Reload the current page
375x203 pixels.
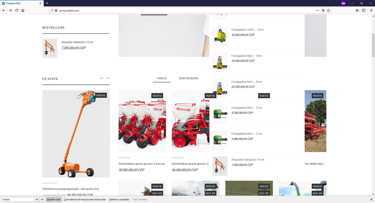16,10
